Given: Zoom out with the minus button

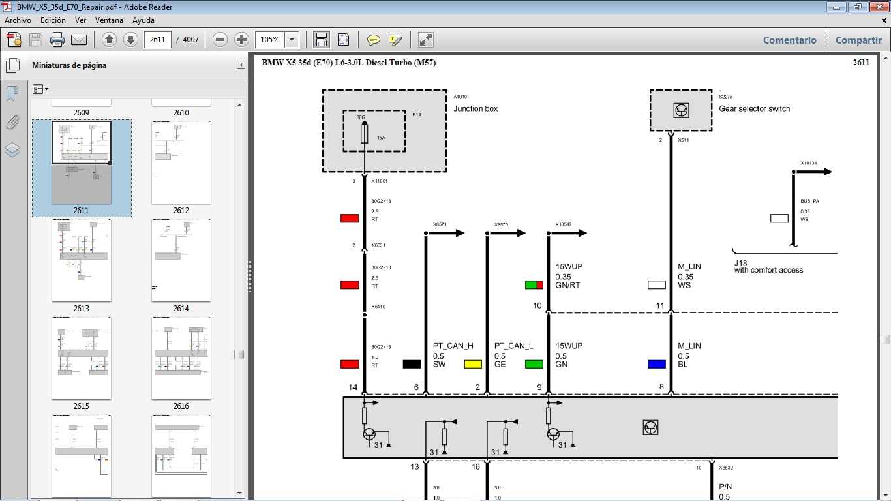Looking at the screenshot, I should (220, 40).
